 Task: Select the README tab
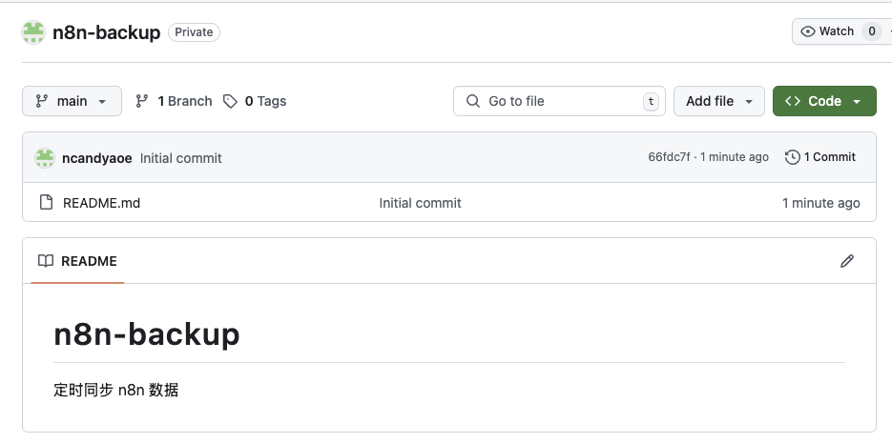click(78, 261)
